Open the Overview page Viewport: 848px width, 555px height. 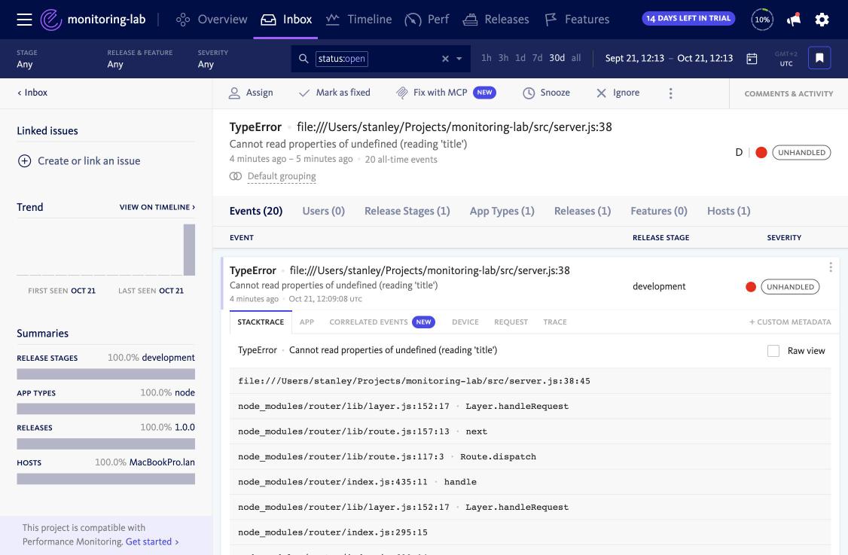(212, 20)
